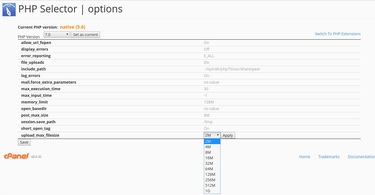Click the display_errors option name
This screenshot has width=375, height=195.
click(x=35, y=49)
